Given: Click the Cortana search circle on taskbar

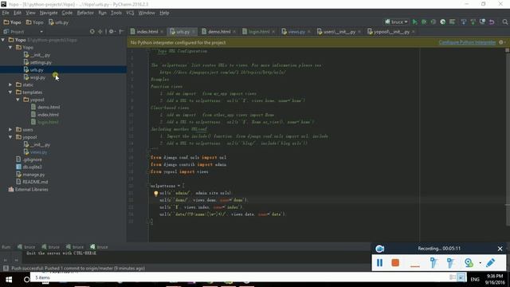Looking at the screenshot, I should (26, 280).
